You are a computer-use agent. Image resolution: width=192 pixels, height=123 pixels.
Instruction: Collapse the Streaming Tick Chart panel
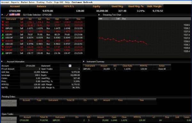coord(99,15)
